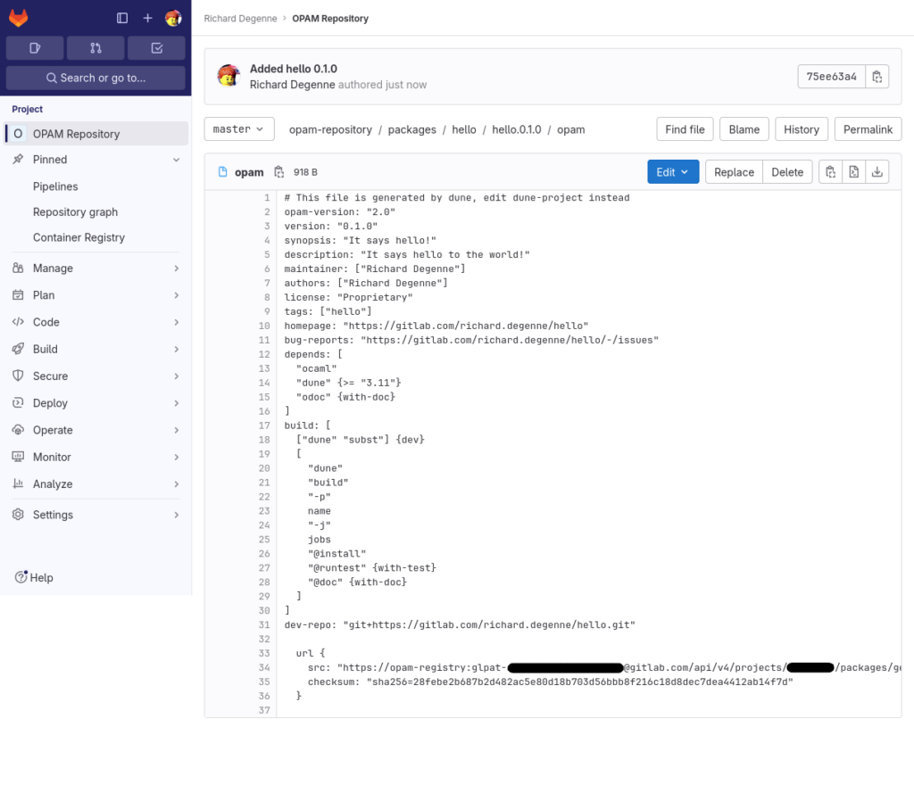Open the issues icon
The height and width of the screenshot is (793, 914).
[34, 47]
